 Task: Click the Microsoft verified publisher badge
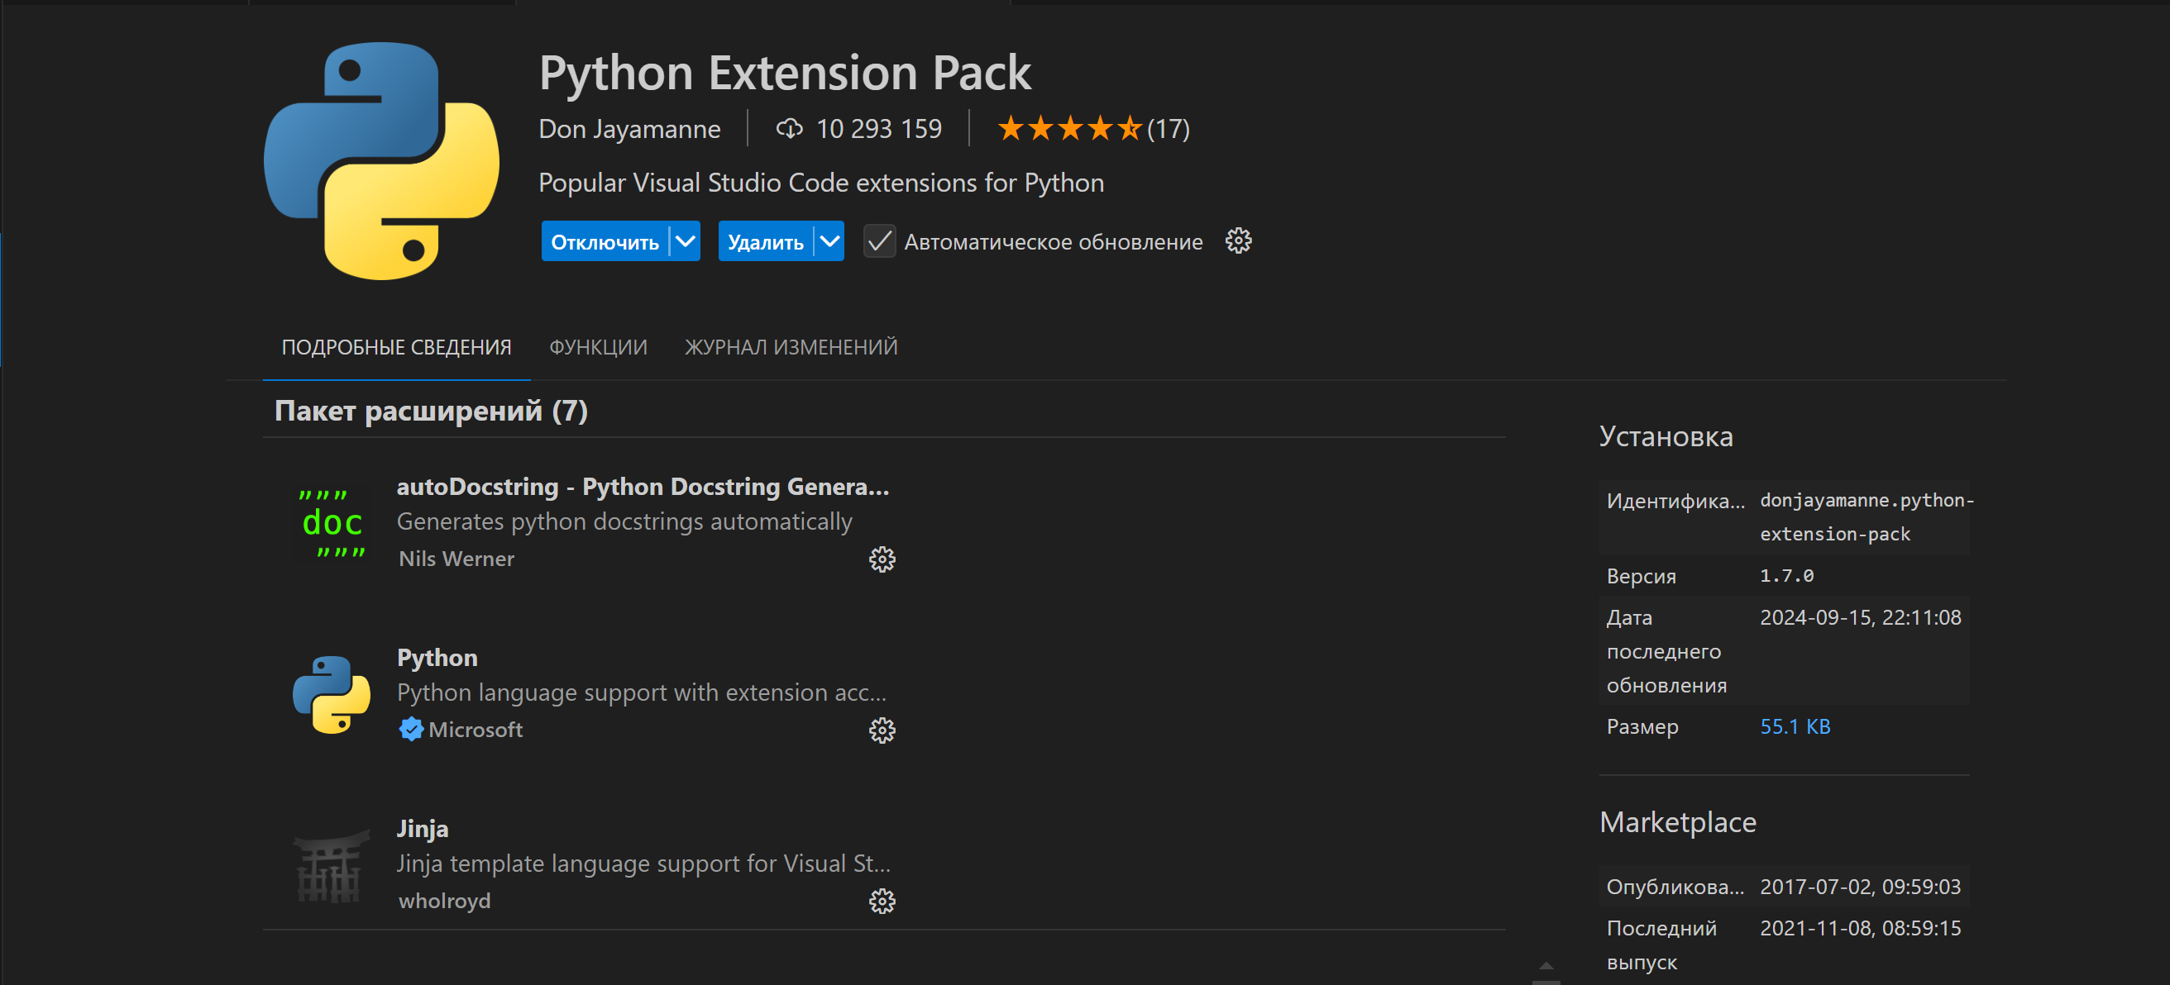pyautogui.click(x=410, y=730)
